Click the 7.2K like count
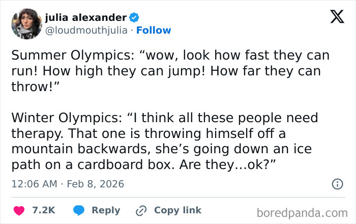356x224 pixels. point(43,210)
